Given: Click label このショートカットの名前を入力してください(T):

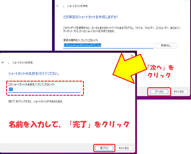Looking at the screenshot, I should [32, 84].
